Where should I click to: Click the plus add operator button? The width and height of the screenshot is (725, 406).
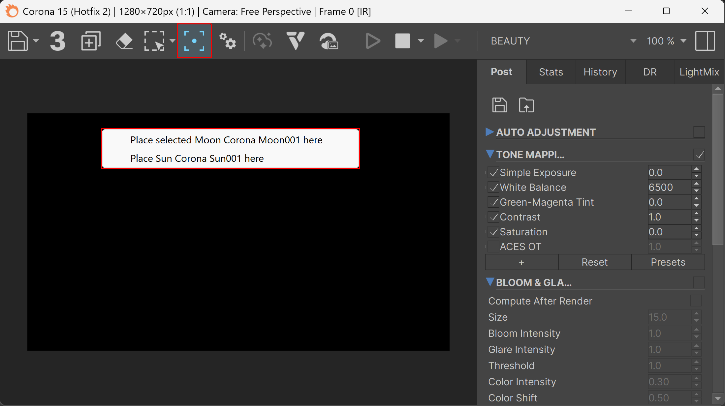tap(521, 262)
